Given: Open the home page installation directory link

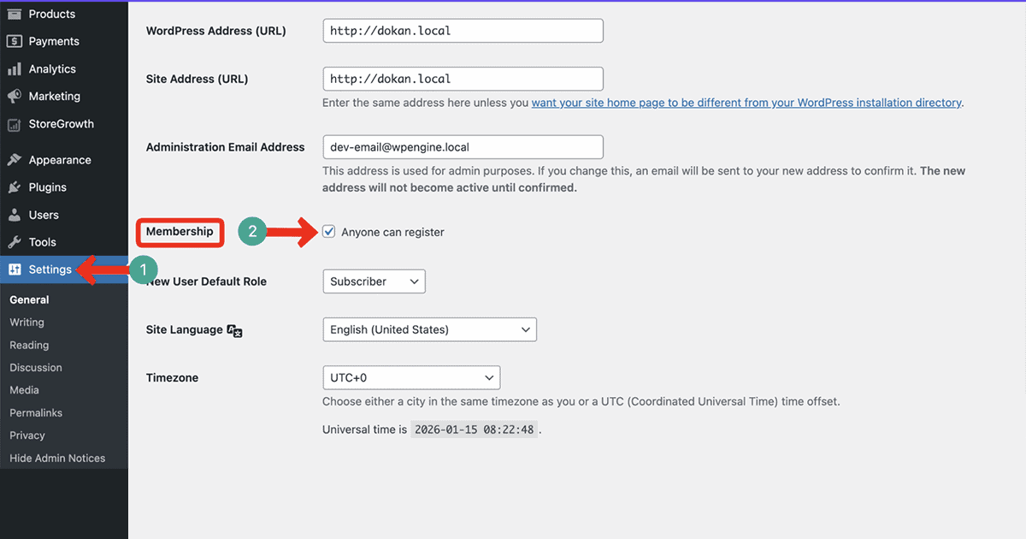Looking at the screenshot, I should 746,102.
